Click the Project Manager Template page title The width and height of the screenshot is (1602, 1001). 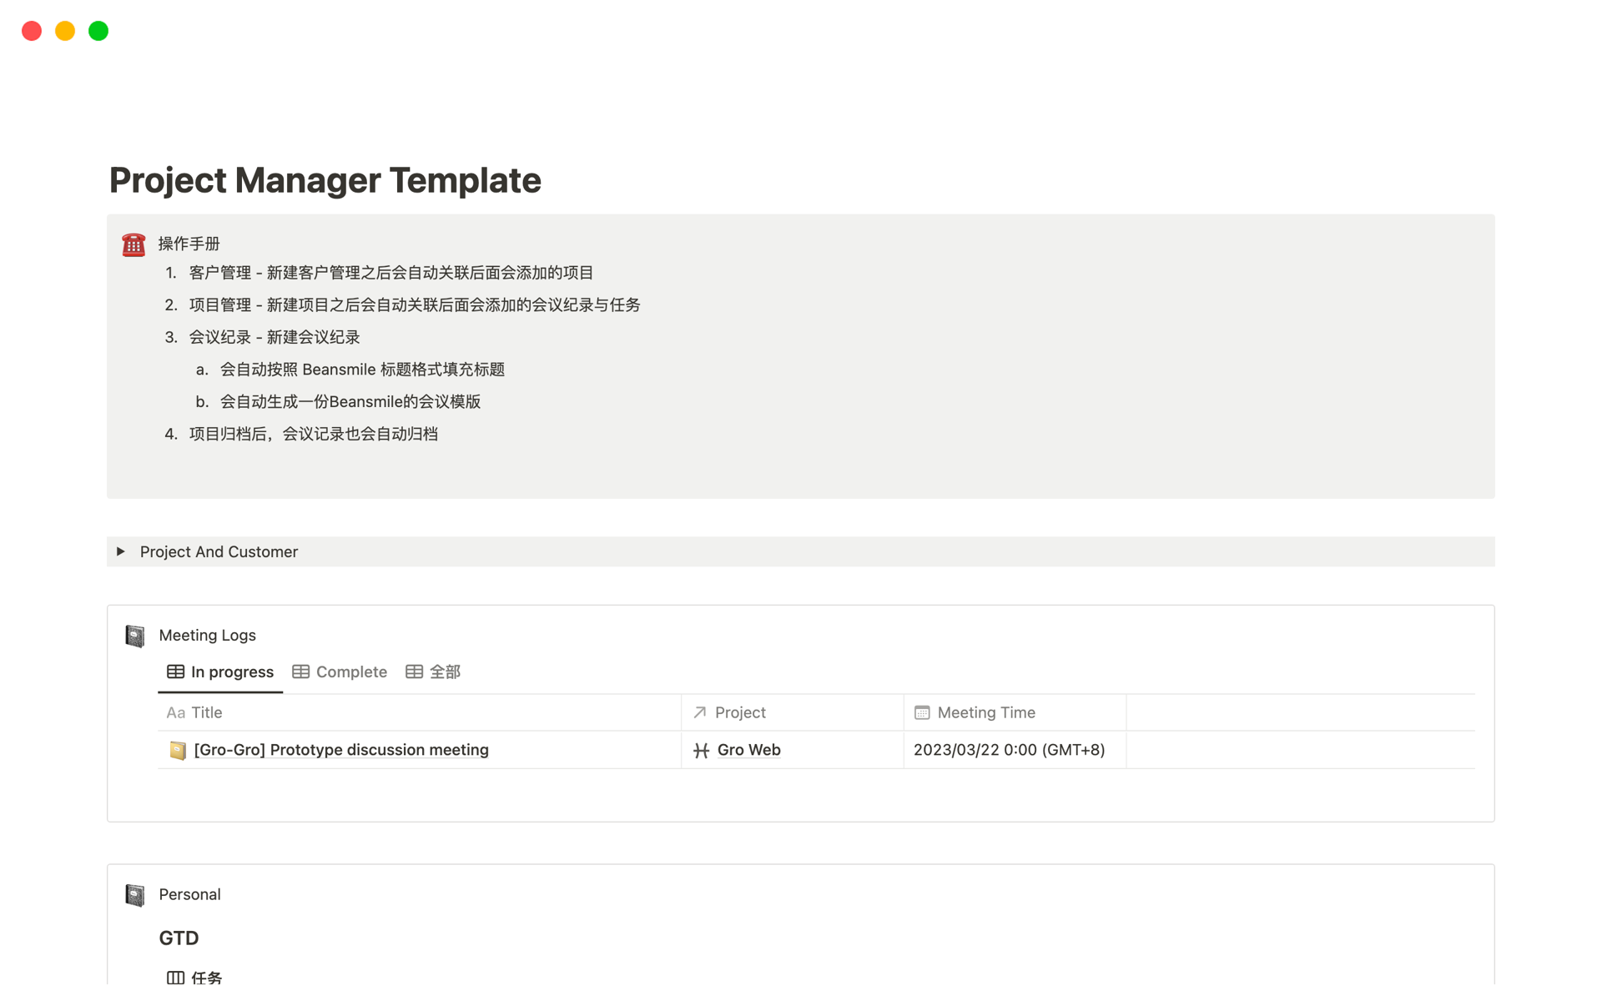[325, 180]
